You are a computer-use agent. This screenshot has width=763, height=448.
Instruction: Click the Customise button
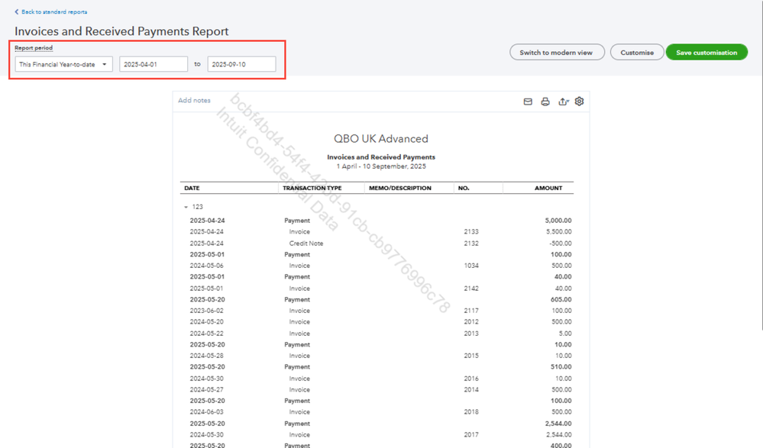636,53
